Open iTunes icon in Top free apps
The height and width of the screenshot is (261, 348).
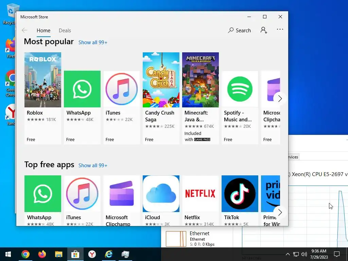coord(82,194)
